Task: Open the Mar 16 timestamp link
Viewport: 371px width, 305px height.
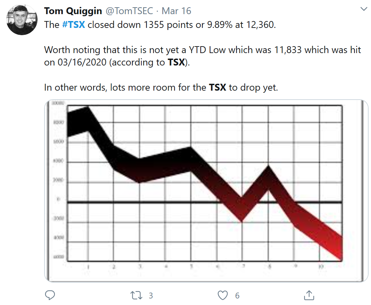Action: click(x=176, y=11)
